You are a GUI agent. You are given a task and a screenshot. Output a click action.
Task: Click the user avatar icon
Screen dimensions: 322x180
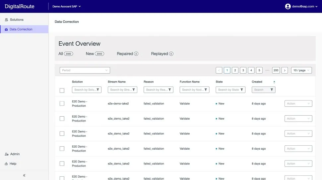click(x=288, y=6)
